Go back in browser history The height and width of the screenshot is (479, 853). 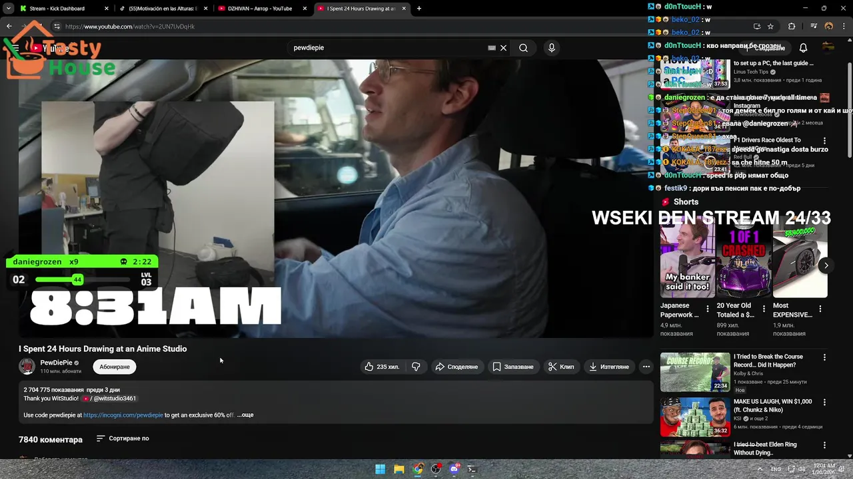coord(9,27)
